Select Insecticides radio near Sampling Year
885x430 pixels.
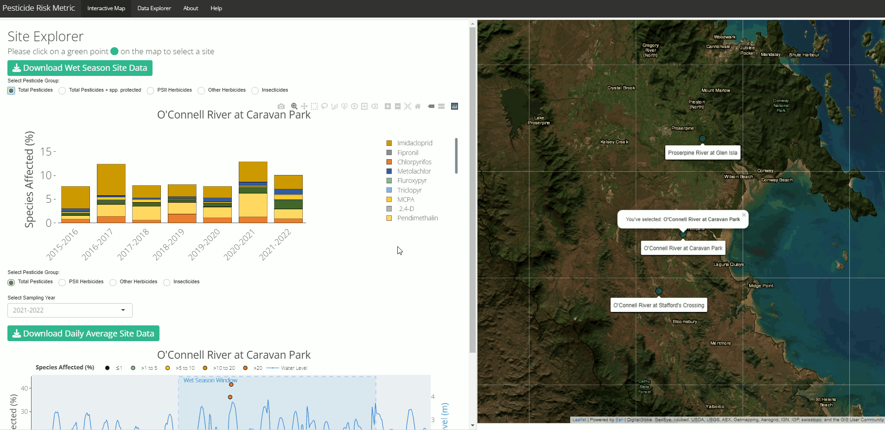[x=166, y=282]
